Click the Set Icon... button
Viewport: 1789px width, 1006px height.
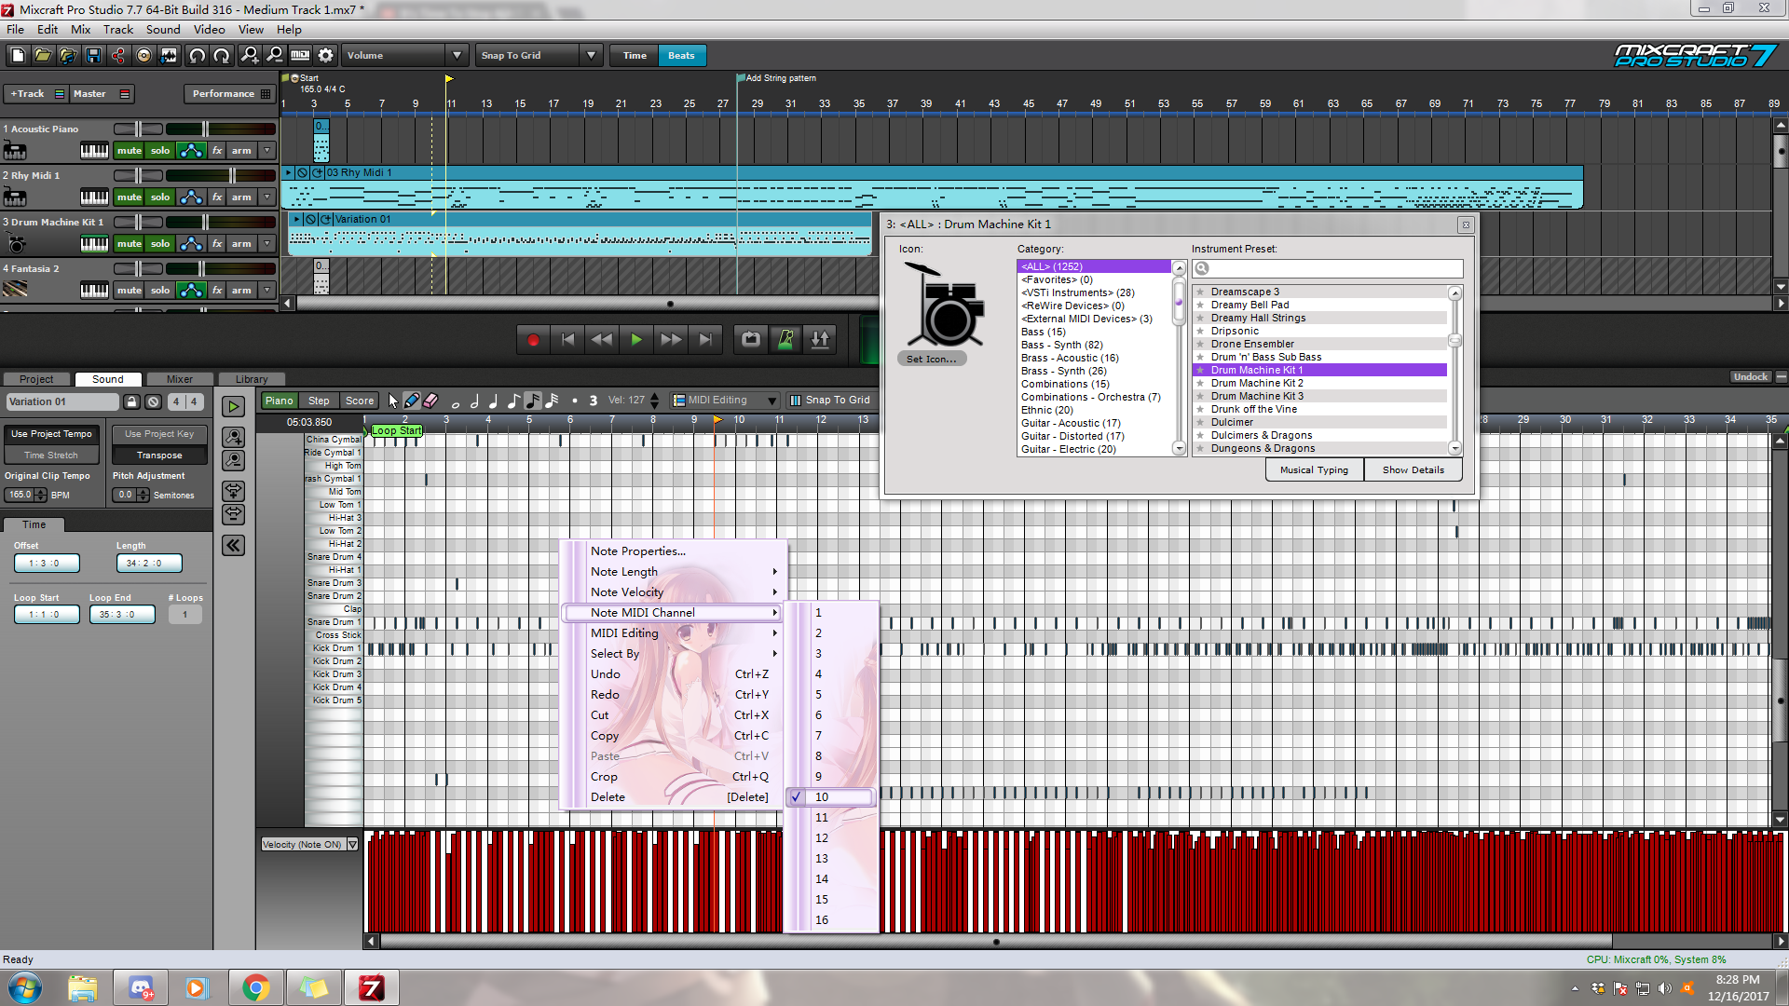point(932,359)
